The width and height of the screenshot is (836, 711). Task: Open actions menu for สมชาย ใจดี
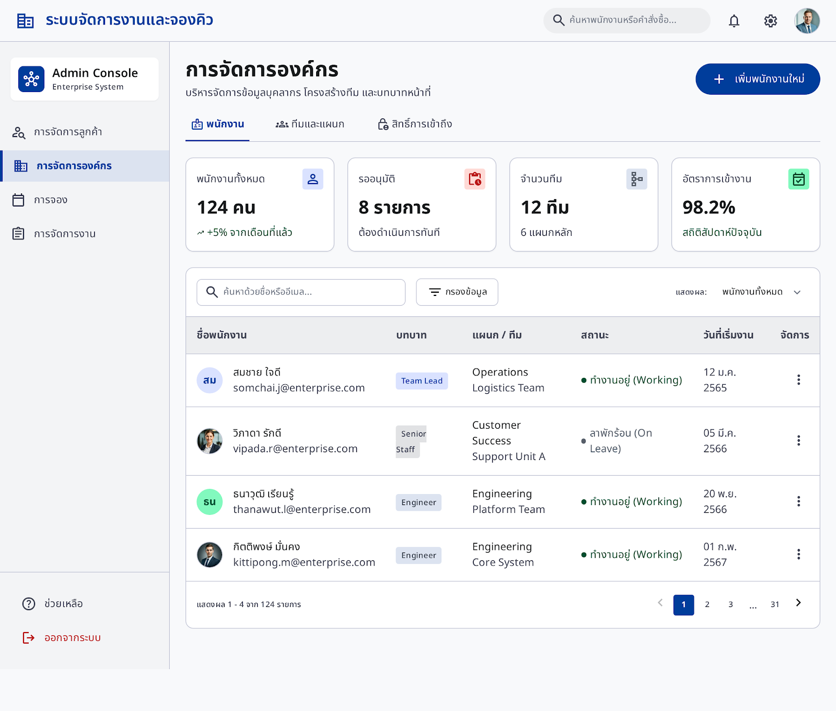pyautogui.click(x=798, y=380)
